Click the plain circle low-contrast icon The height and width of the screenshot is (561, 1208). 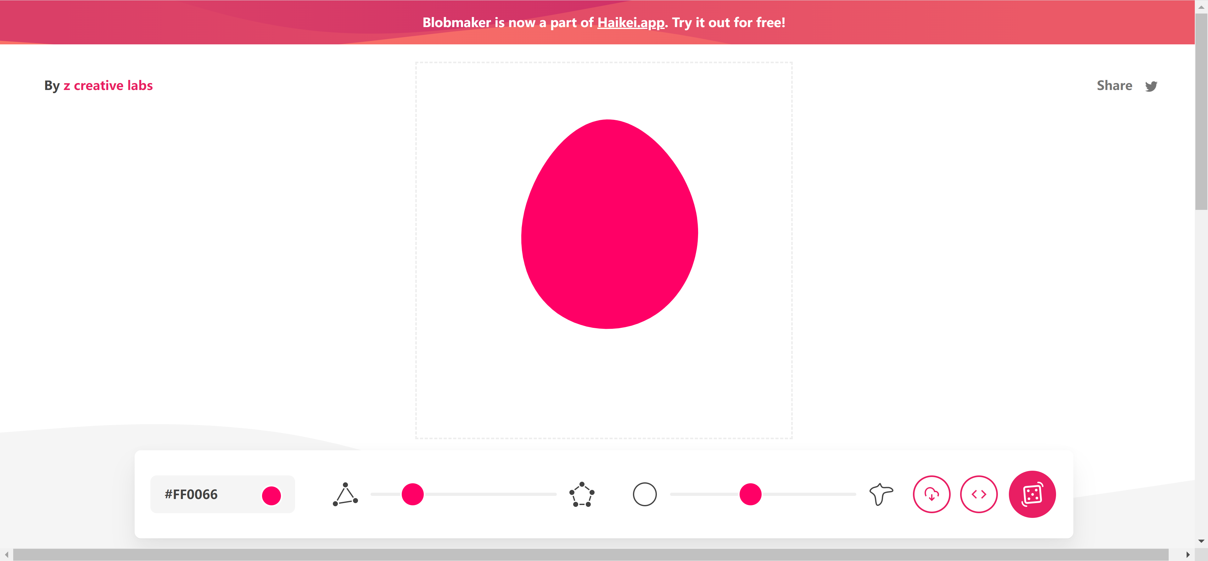644,494
